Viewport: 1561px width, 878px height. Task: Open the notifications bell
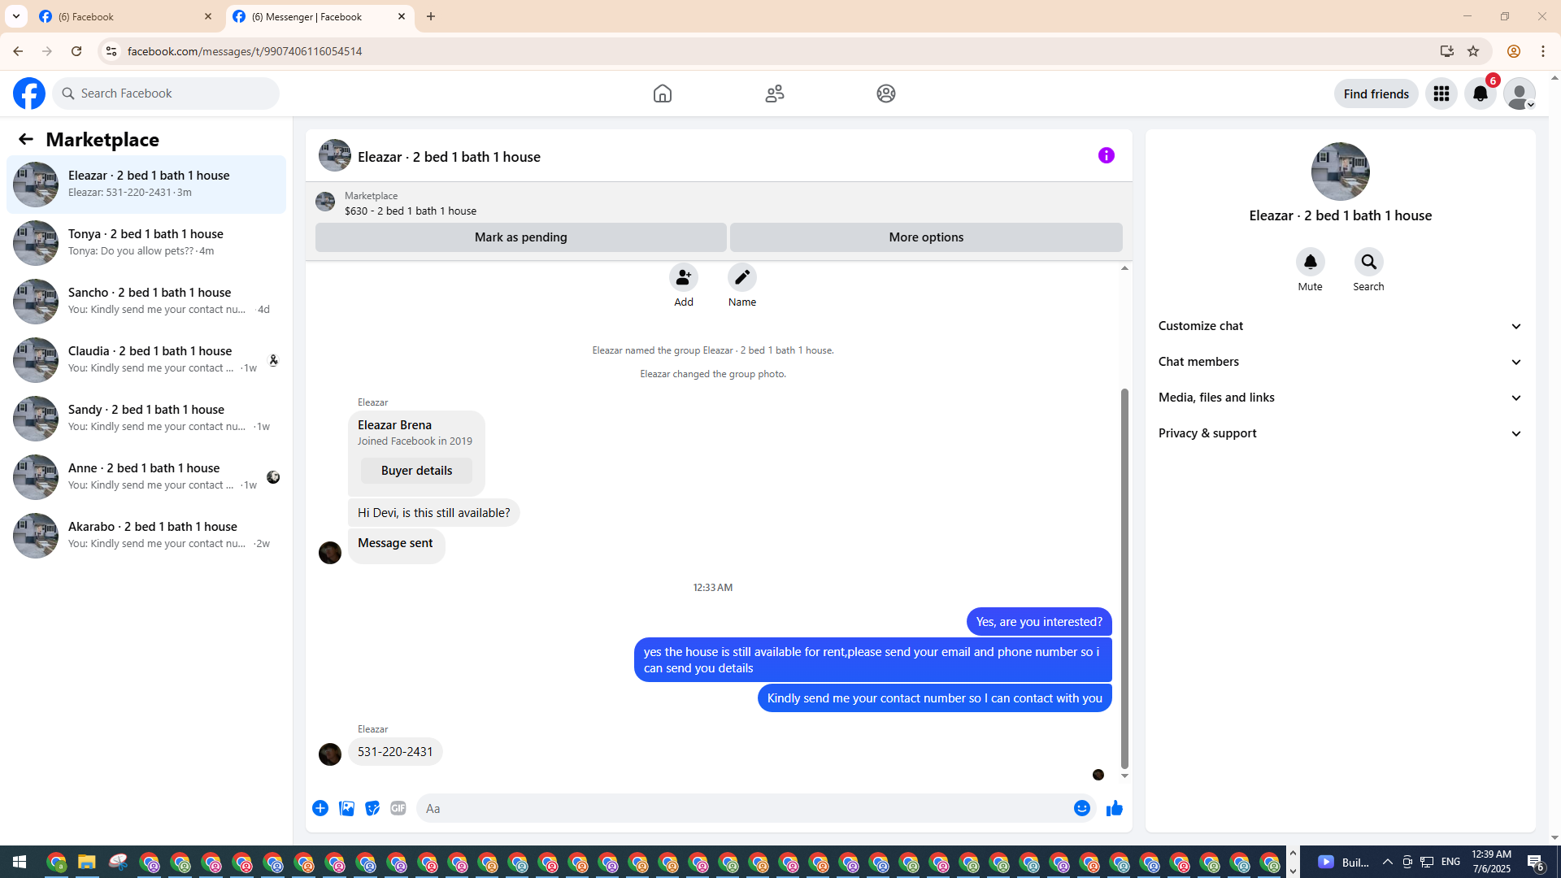tap(1480, 93)
